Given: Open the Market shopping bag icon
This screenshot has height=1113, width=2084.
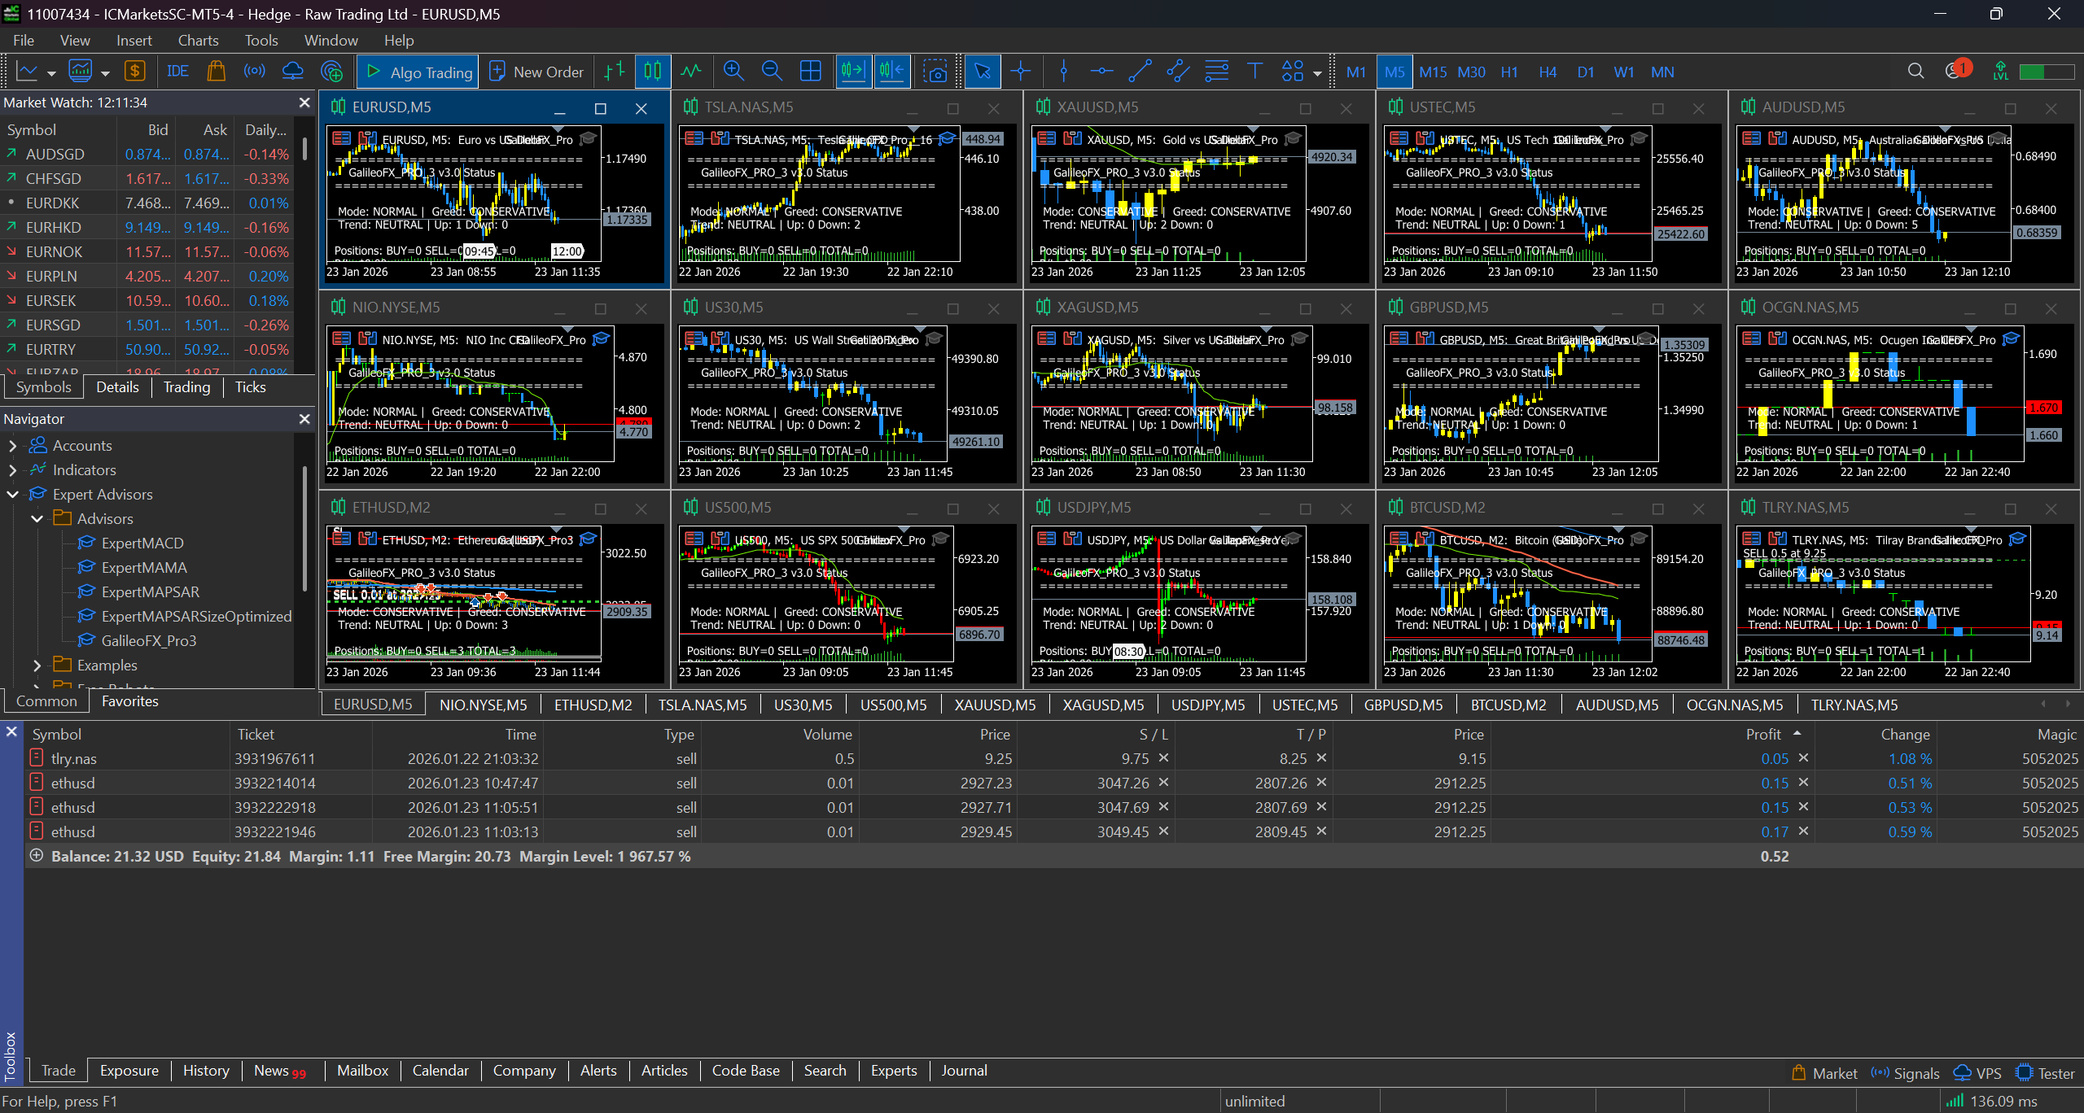Looking at the screenshot, I should [216, 72].
